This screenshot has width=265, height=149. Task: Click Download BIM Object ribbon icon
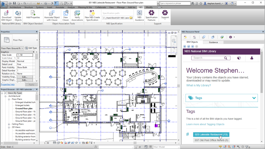point(7,16)
